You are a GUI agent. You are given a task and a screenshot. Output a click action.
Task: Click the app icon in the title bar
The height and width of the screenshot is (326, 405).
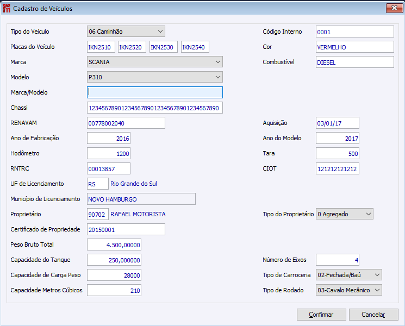tap(7, 8)
